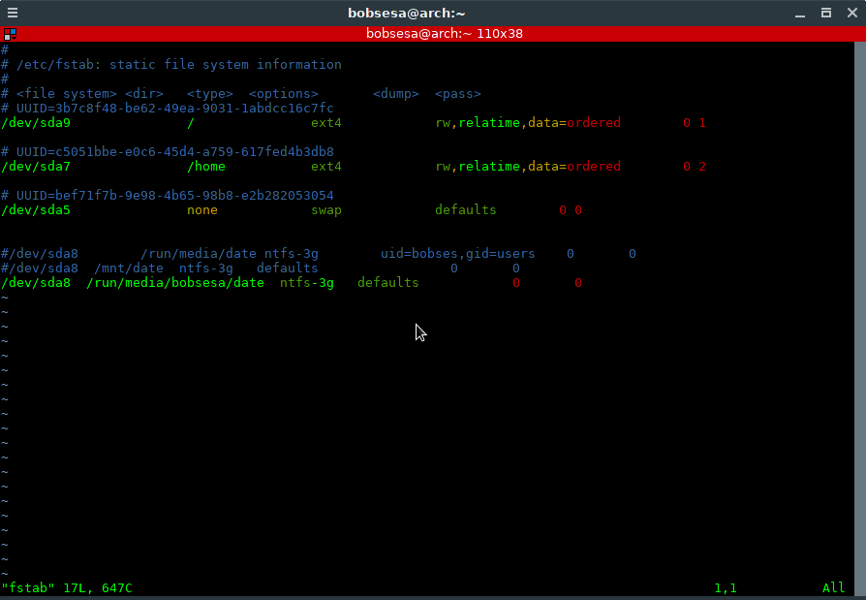Viewport: 866px width, 600px height.
Task: Click the '/dev/sda5' device entry
Action: point(36,210)
